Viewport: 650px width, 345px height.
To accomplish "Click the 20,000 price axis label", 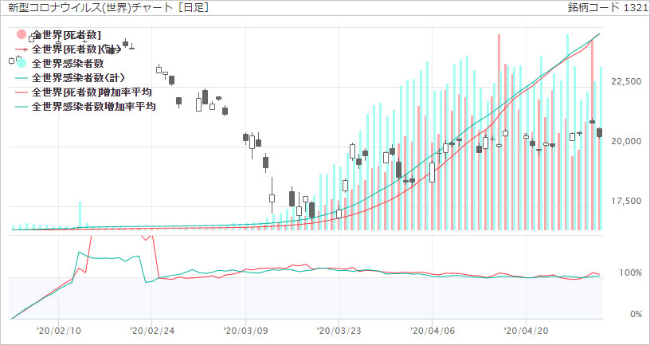I will [626, 142].
